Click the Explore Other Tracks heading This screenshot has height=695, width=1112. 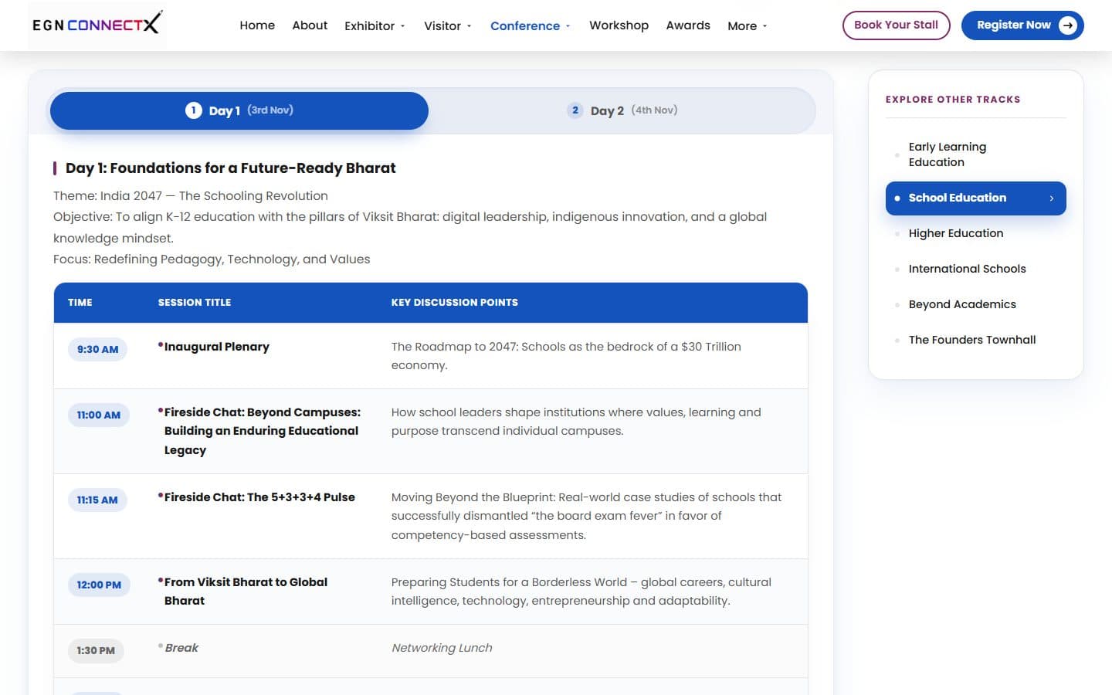[953, 100]
